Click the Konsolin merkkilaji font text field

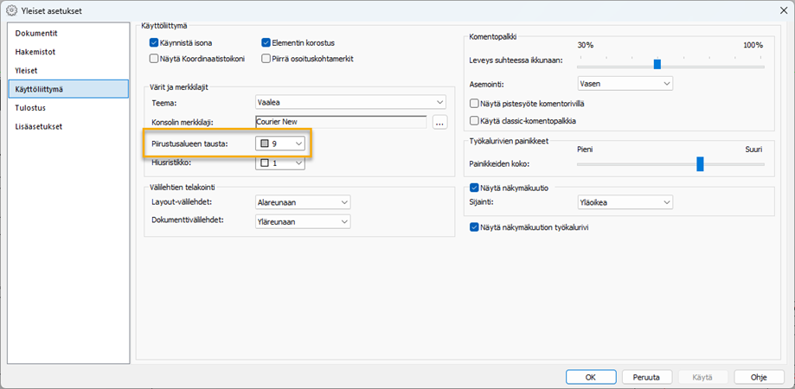pos(341,122)
